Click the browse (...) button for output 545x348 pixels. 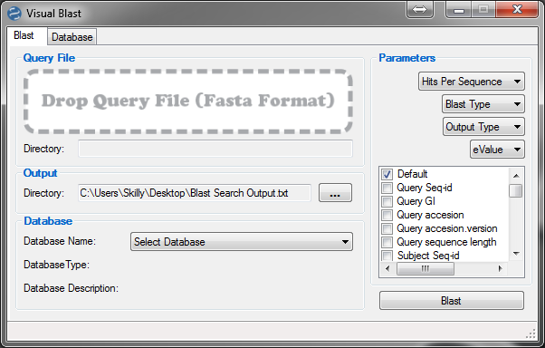tap(335, 193)
